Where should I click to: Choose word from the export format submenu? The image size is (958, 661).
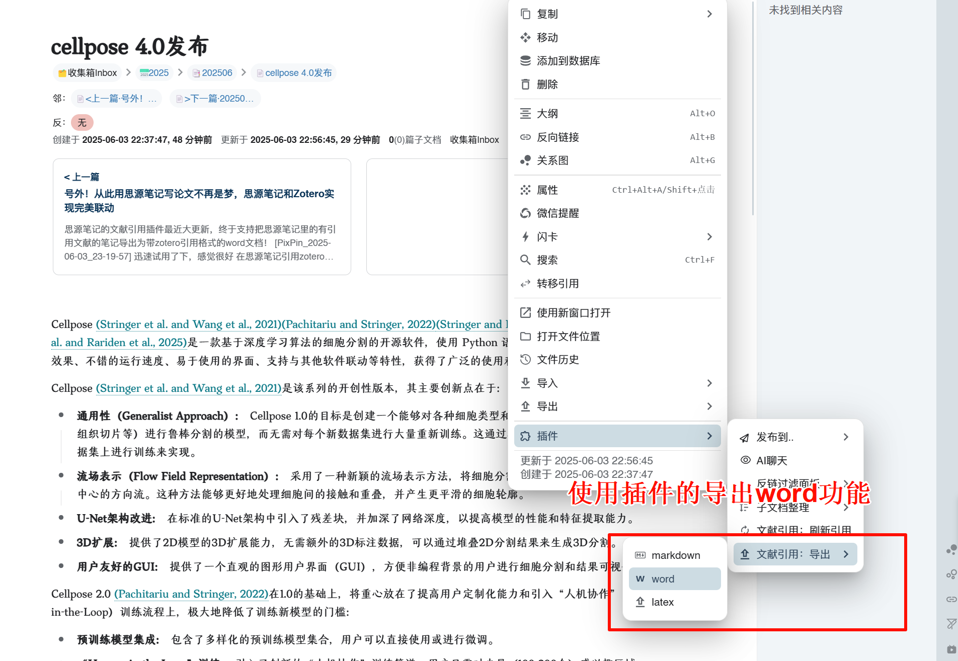tap(675, 579)
